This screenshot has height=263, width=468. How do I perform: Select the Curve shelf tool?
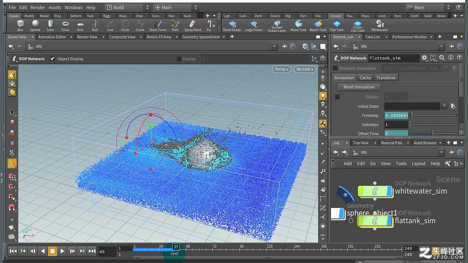point(140,26)
